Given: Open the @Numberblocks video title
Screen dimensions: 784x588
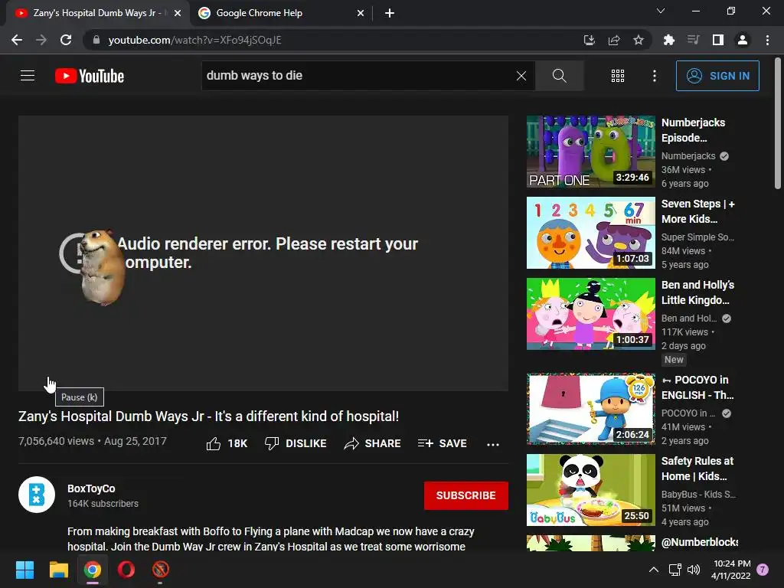Looking at the screenshot, I should pyautogui.click(x=699, y=542).
